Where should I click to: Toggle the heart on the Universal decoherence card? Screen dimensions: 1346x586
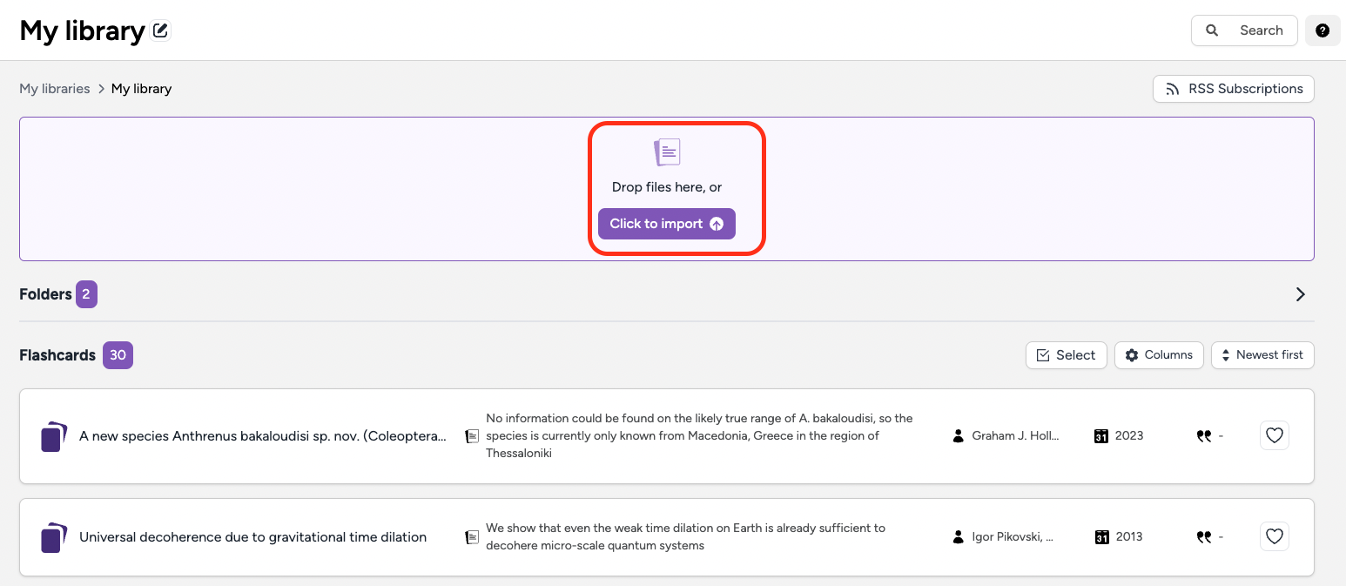pyautogui.click(x=1274, y=536)
